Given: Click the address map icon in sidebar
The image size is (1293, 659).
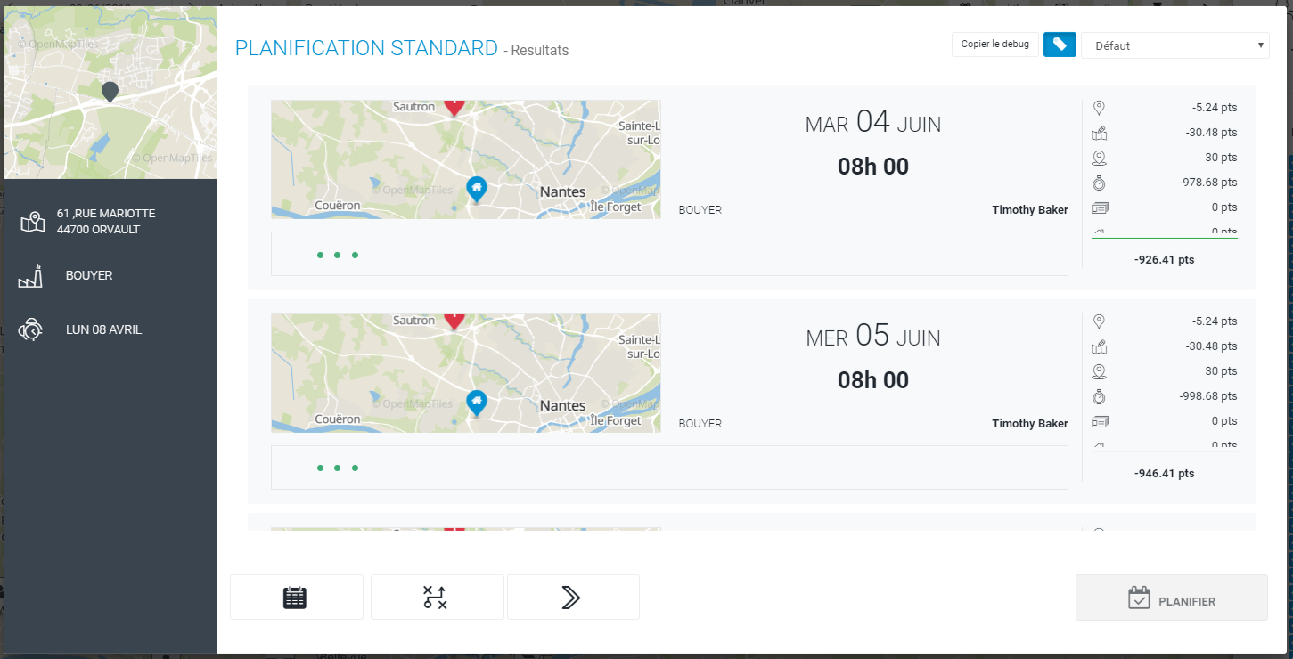Looking at the screenshot, I should (33, 222).
